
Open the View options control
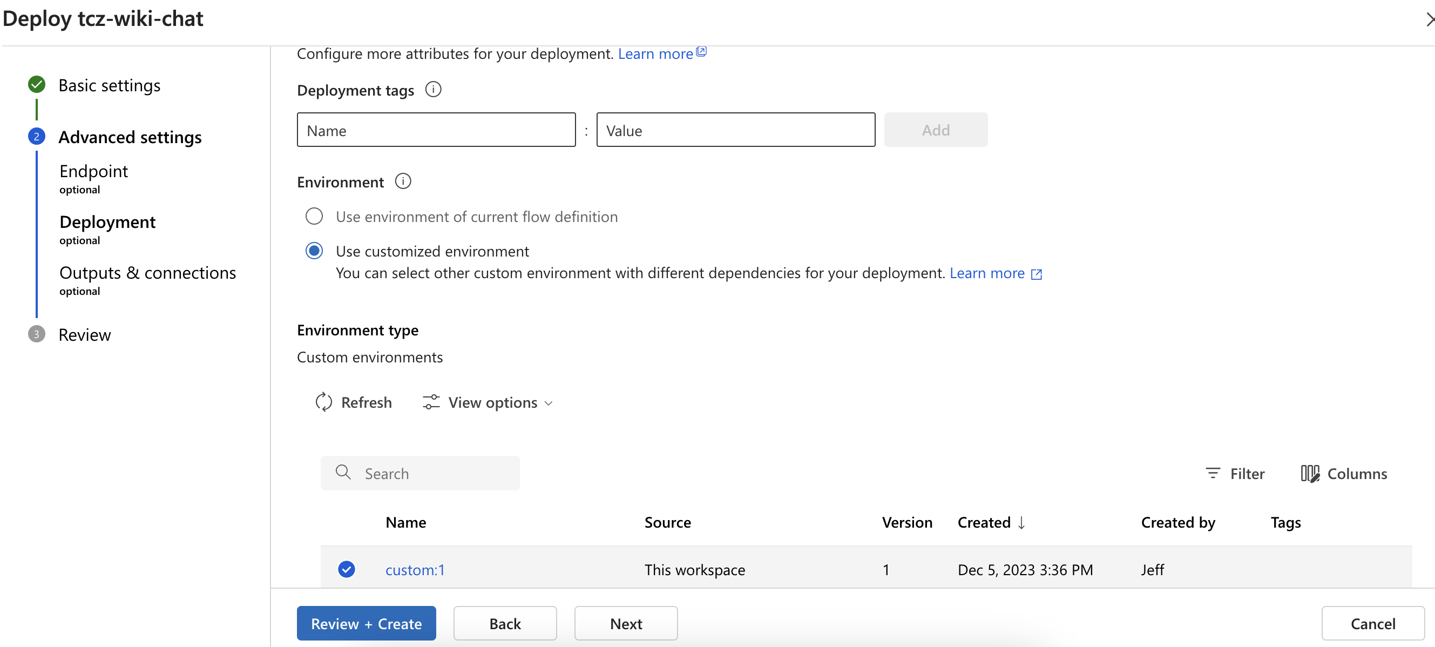coord(488,402)
